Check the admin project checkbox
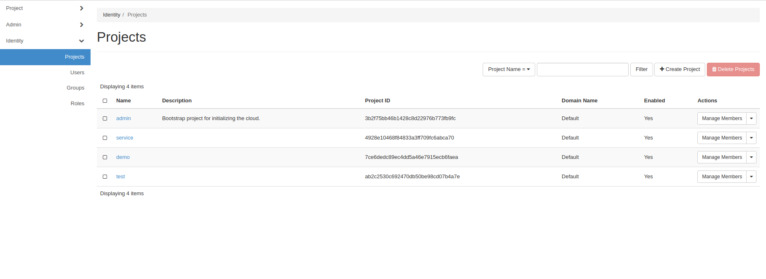This screenshot has width=766, height=279. pos(105,118)
